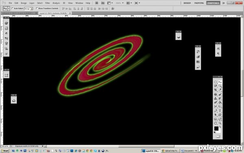Viewport: 244px width, 153px height.
Task: Select the Type tool
Action: [x=220, y=111]
